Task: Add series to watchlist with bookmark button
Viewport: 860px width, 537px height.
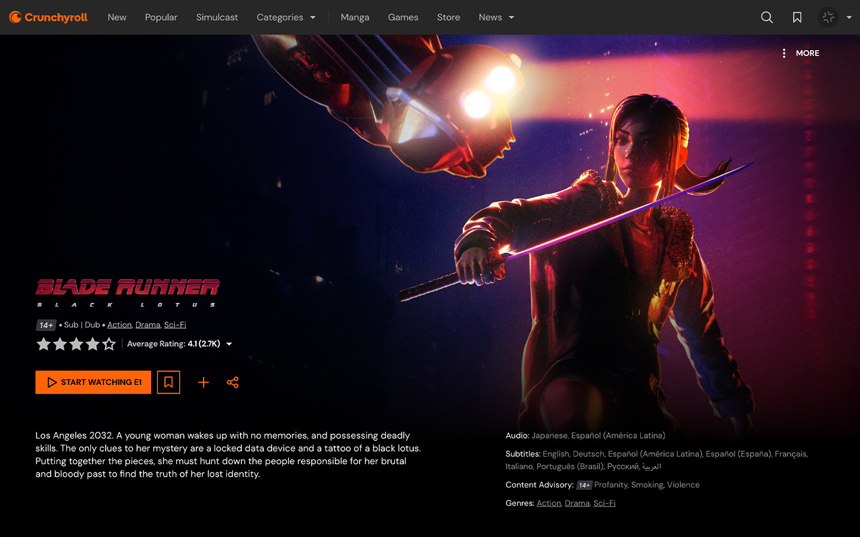Action: 168,382
